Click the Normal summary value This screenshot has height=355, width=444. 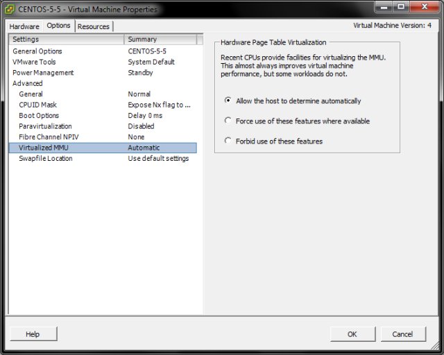tap(139, 94)
